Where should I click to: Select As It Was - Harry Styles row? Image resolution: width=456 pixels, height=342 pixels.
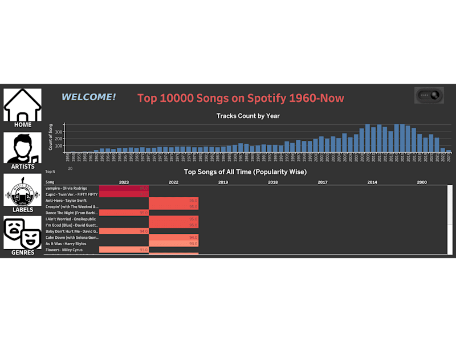(66, 244)
